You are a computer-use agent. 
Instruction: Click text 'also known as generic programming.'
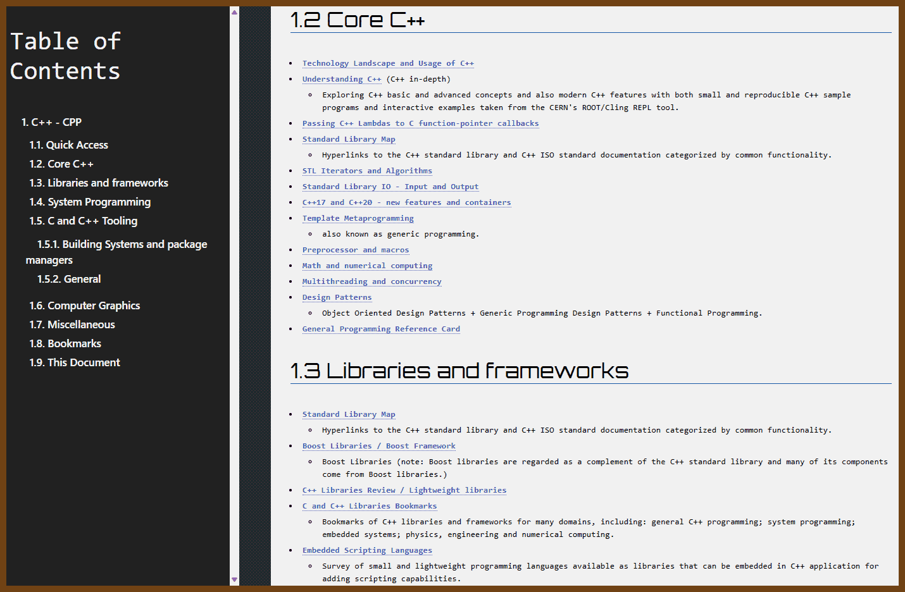401,234
